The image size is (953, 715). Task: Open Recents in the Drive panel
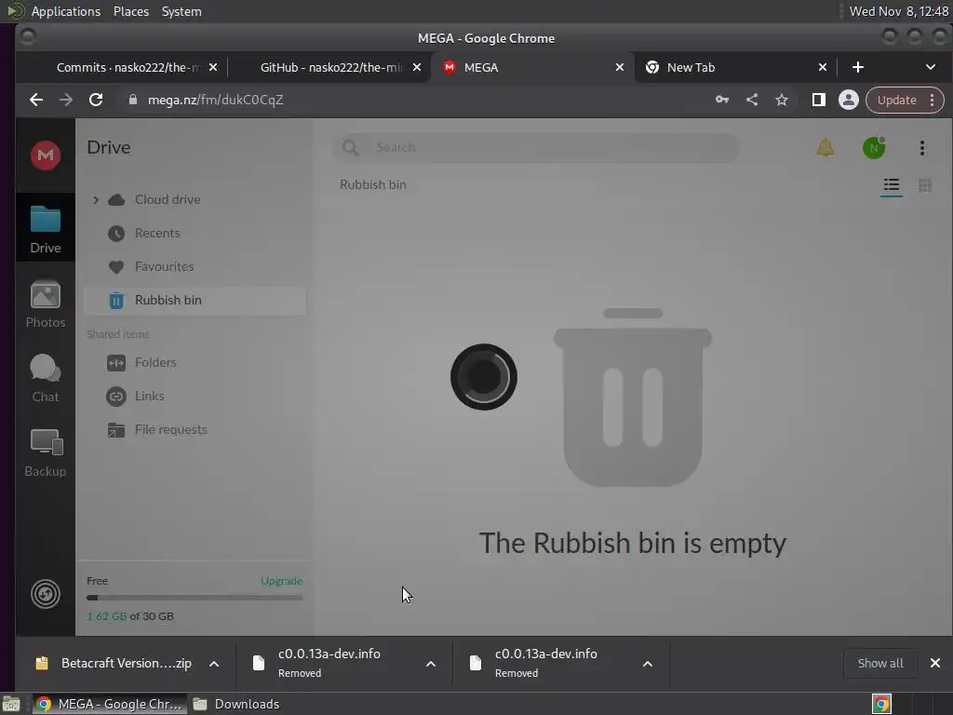tap(156, 233)
